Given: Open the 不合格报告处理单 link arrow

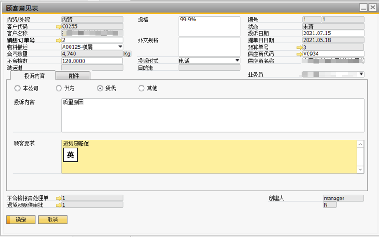Looking at the screenshot, I should [58, 198].
